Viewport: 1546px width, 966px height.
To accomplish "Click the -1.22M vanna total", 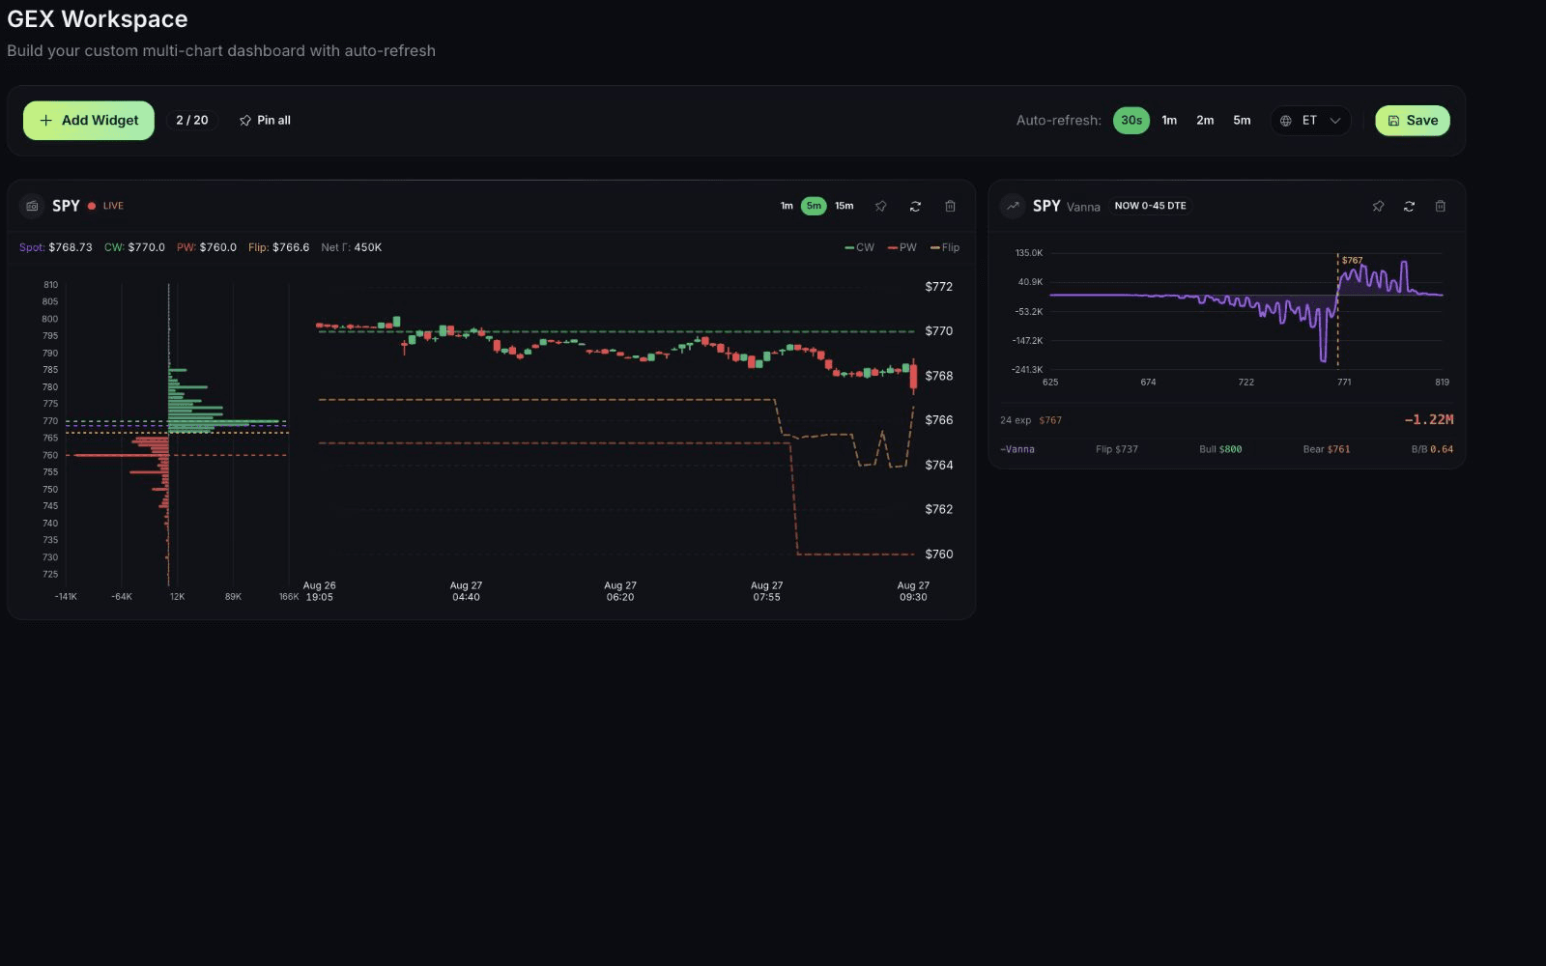I will click(x=1428, y=419).
